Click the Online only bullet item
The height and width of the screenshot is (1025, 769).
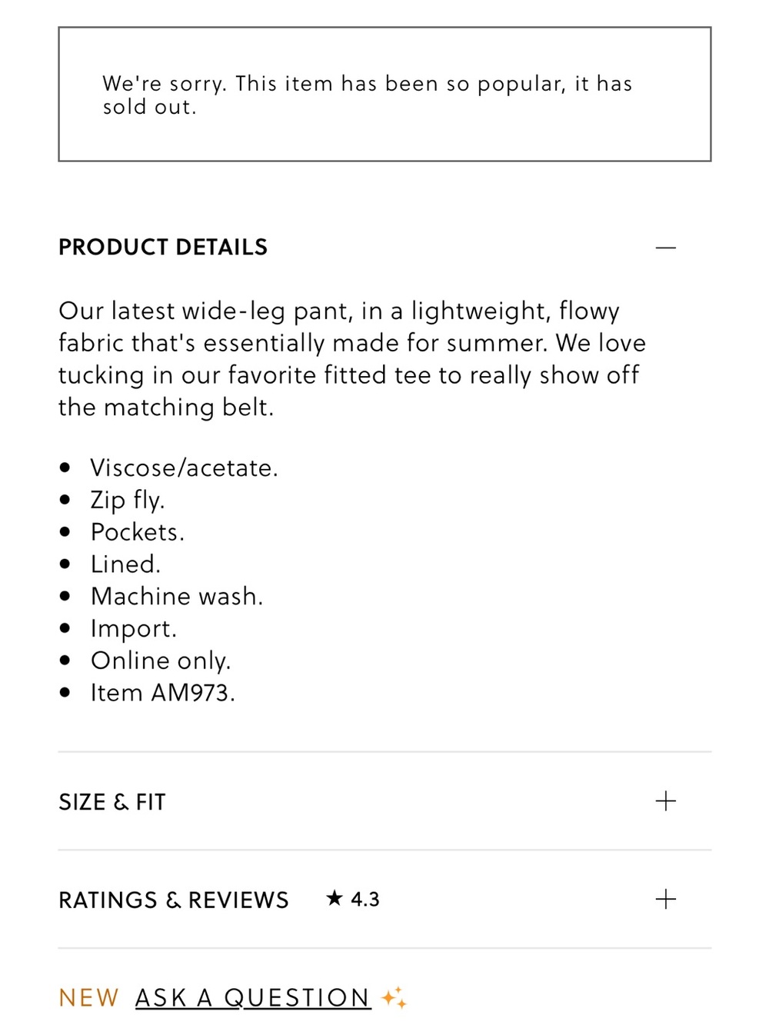pos(161,661)
